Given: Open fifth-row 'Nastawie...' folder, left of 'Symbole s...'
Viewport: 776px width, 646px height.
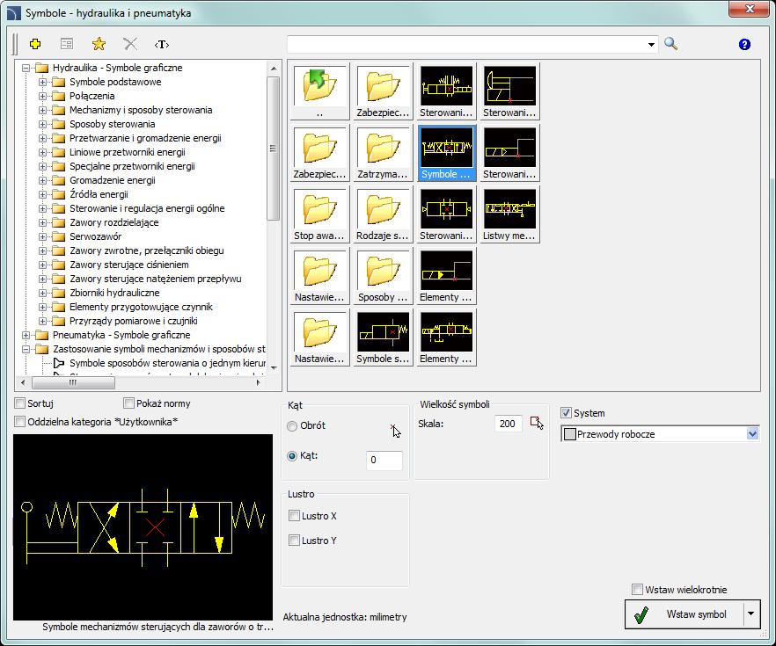Looking at the screenshot, I should (319, 338).
